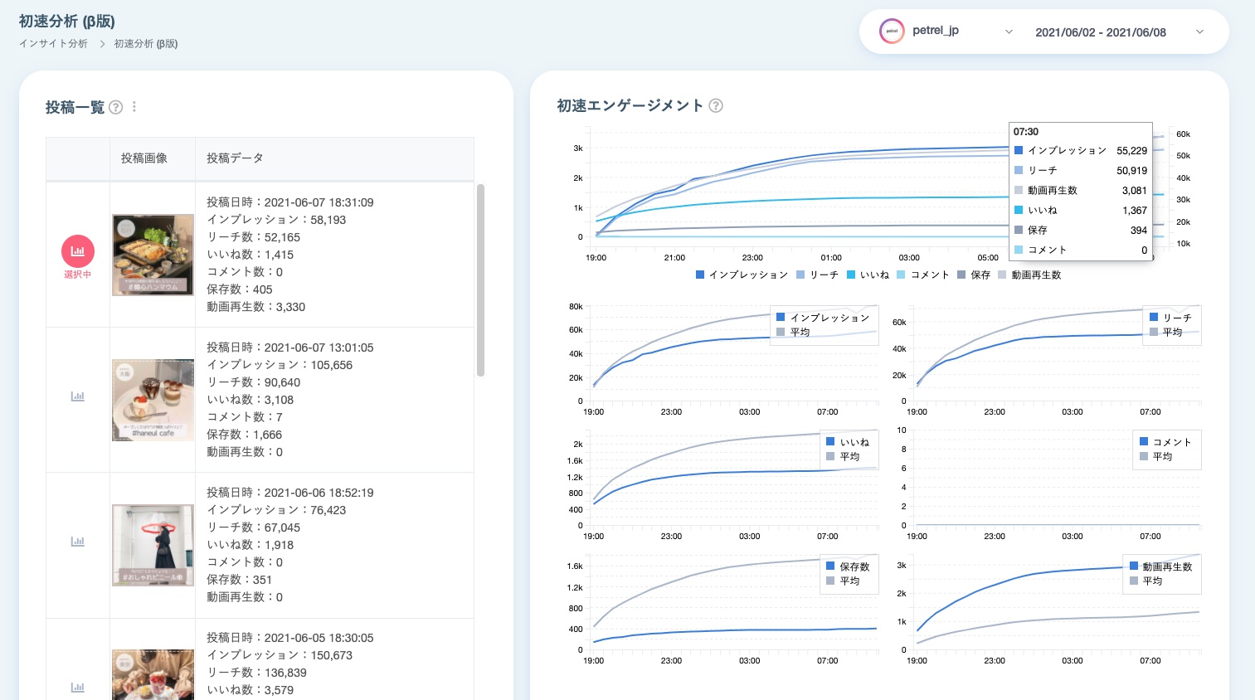Click the petrel_jp account avatar

point(892,32)
